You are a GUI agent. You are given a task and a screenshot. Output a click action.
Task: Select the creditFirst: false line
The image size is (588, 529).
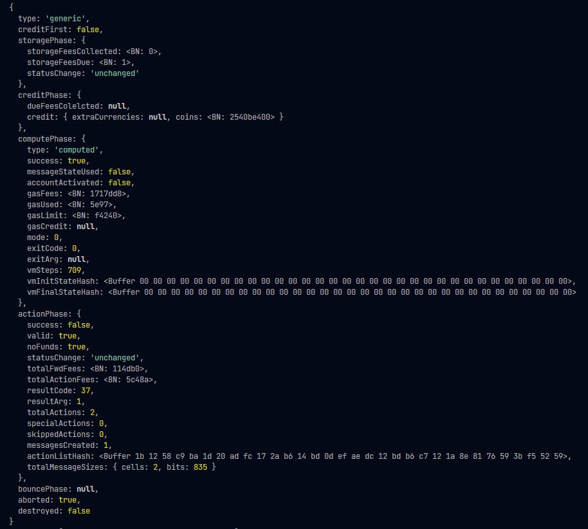(60, 29)
